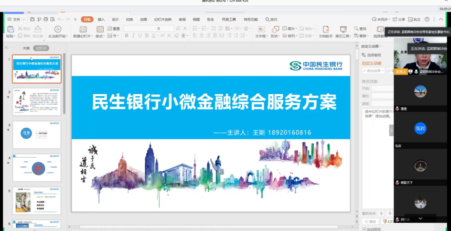
Task: Click the Superscript X² icon
Action: pyautogui.click(x=163, y=35)
